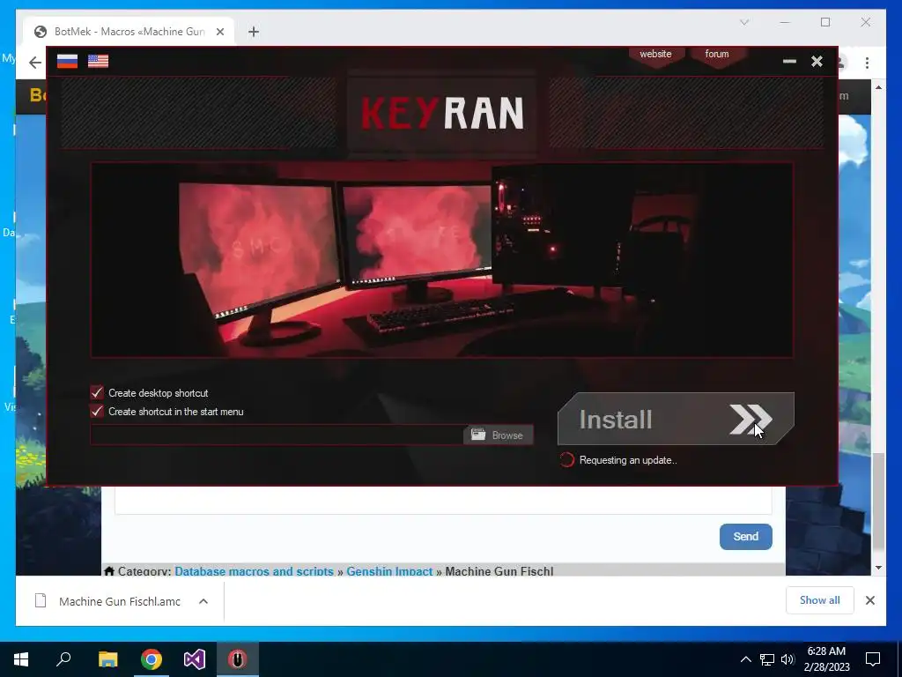Viewport: 902px width, 677px height.
Task: Click the gaming setup banner image
Action: [442, 260]
